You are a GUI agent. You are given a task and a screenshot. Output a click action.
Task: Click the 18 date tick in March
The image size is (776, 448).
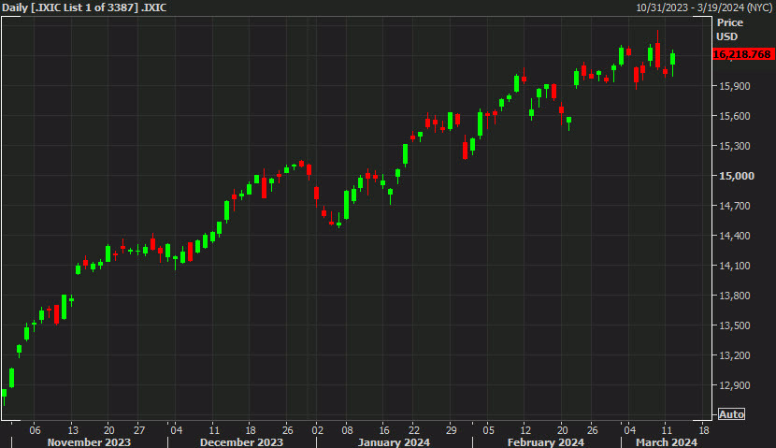tap(704, 429)
